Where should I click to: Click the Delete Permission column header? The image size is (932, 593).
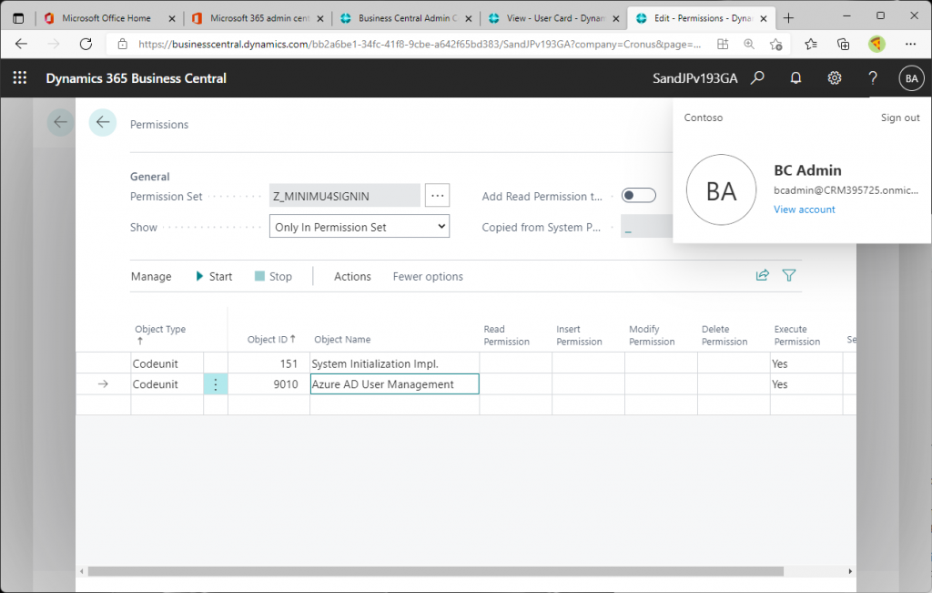tap(724, 335)
